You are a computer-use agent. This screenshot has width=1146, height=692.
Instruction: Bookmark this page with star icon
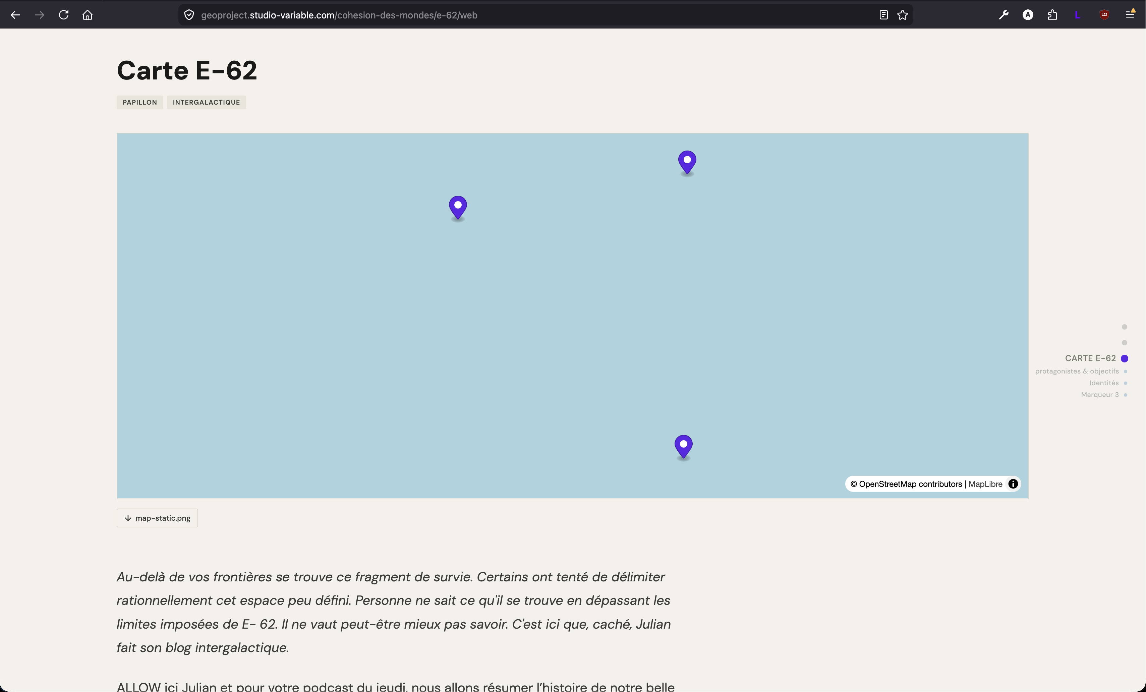902,15
